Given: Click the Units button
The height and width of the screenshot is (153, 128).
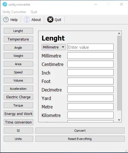Looking at the screenshot, I should [x=18, y=139].
